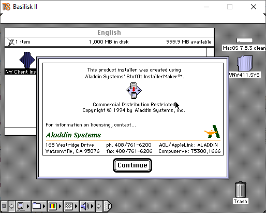Click the Aladdin Systems lamp logo

(x=212, y=132)
